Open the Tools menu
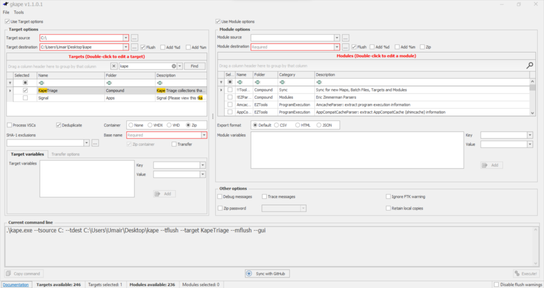The width and height of the screenshot is (544, 288). coord(19,12)
